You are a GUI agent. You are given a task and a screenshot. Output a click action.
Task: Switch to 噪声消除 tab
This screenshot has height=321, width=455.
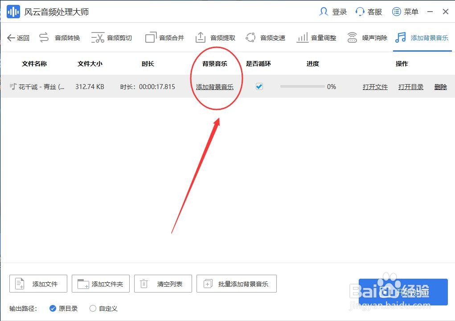tap(367, 38)
